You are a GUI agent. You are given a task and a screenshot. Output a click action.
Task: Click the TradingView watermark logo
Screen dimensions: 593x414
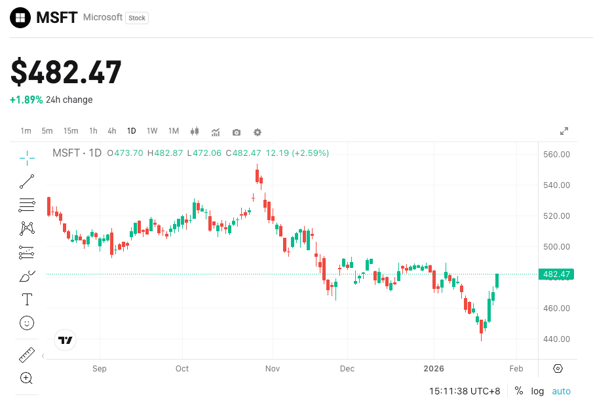(64, 340)
